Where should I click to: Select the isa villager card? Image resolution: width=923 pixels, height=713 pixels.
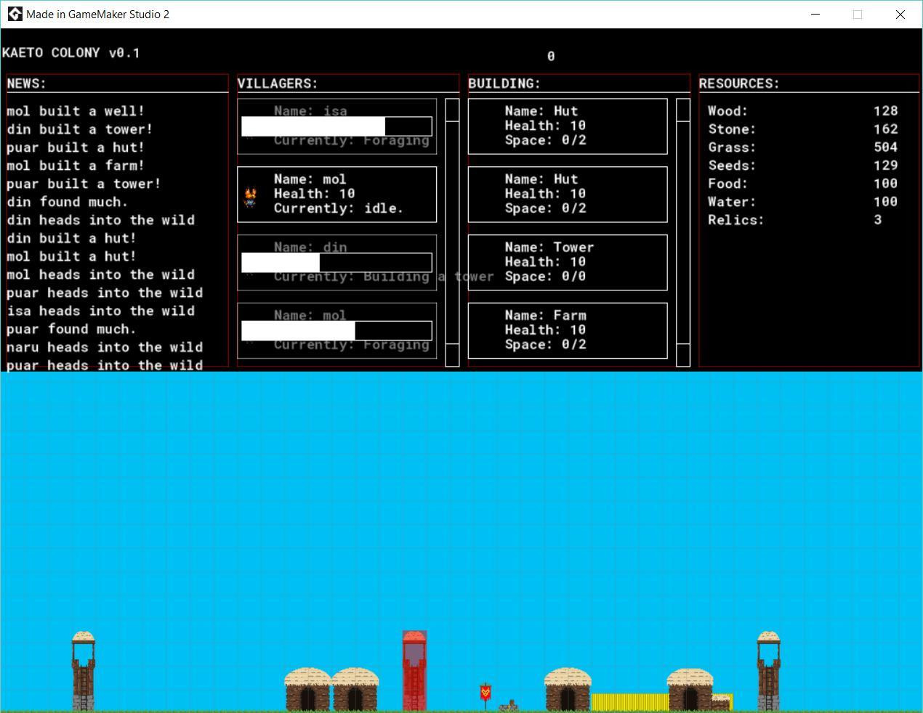(337, 126)
